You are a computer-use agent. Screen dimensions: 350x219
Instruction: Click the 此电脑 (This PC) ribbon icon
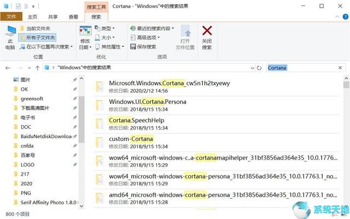(x=10, y=38)
